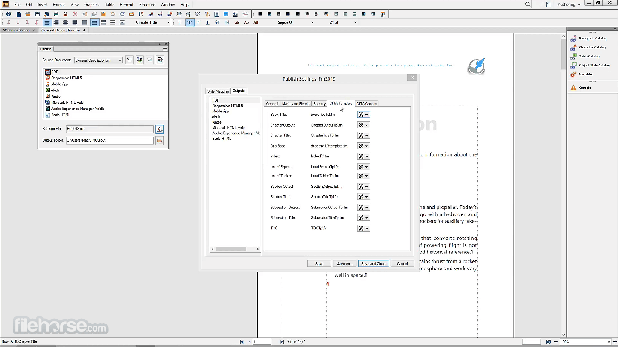Apply lowercase 'ab' text case
This screenshot has width=618, height=347.
tap(237, 22)
